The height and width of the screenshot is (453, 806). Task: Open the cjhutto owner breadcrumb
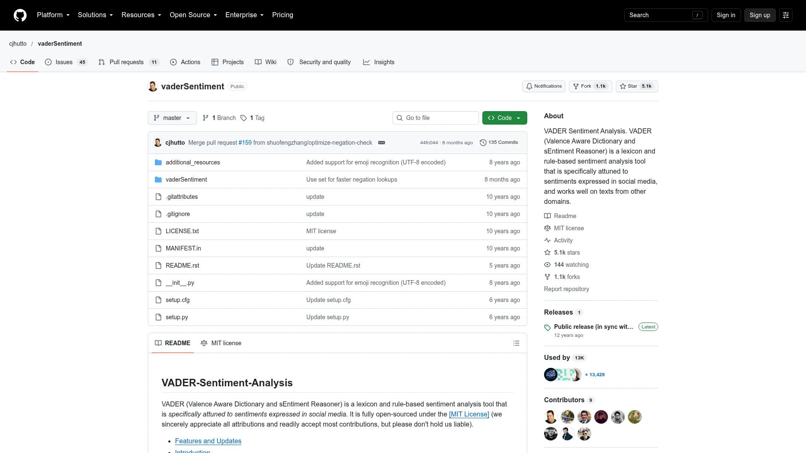click(x=18, y=44)
